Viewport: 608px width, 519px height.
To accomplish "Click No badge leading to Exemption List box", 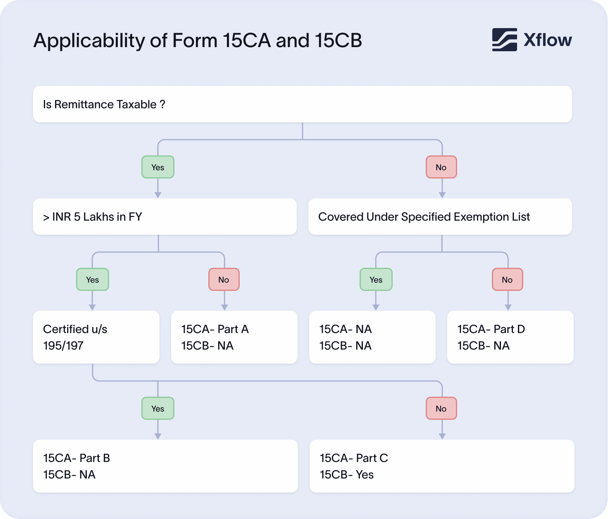I will (x=441, y=167).
